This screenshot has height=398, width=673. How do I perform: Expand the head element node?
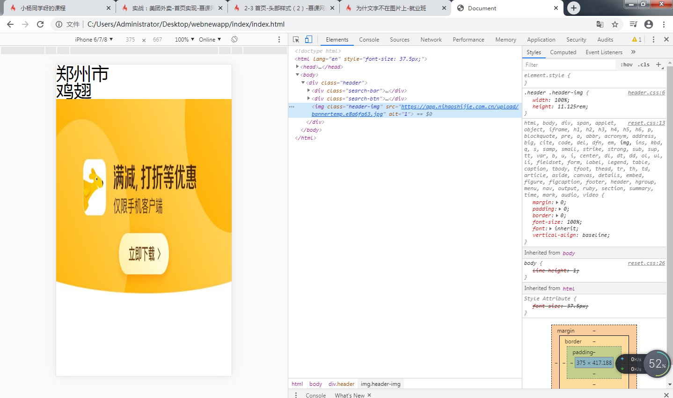[x=297, y=67]
